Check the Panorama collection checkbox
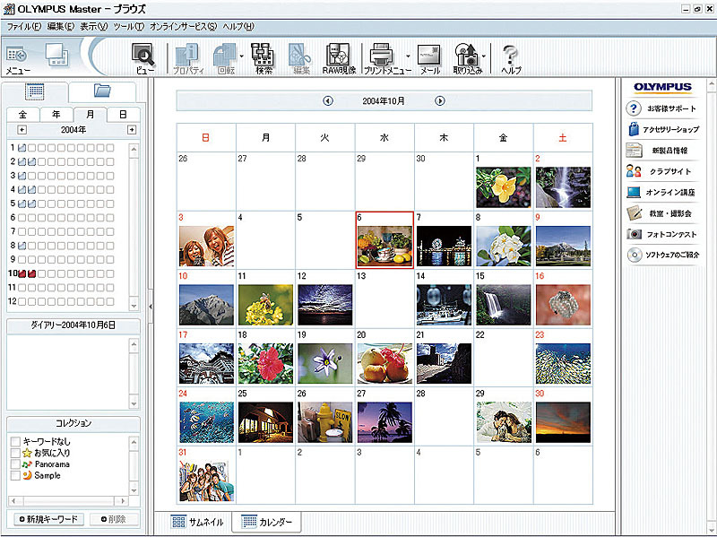This screenshot has height=537, width=717. 15,464
